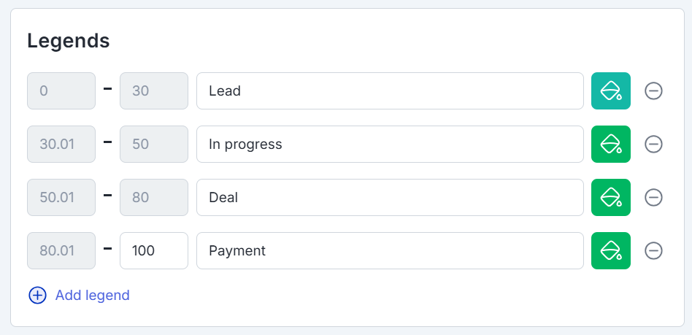Click the editable 100 upper bound field

[153, 251]
